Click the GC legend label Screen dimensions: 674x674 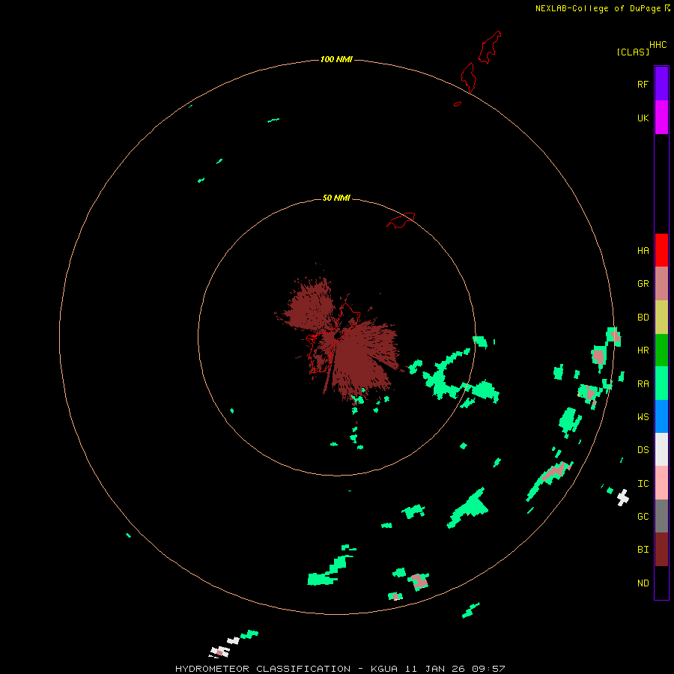click(643, 516)
